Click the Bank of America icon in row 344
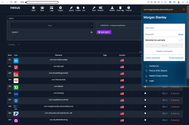This screenshot has height=125, width=189. (x=16, y=81)
